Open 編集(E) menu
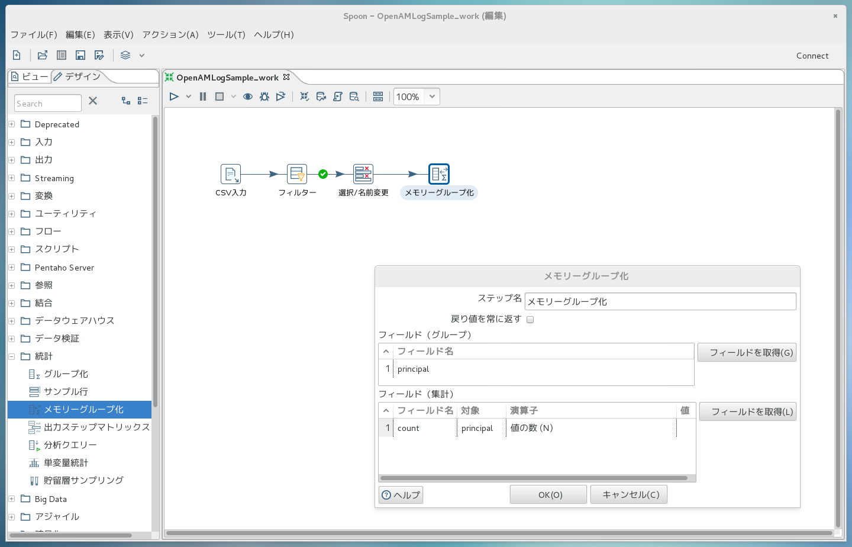 click(80, 34)
